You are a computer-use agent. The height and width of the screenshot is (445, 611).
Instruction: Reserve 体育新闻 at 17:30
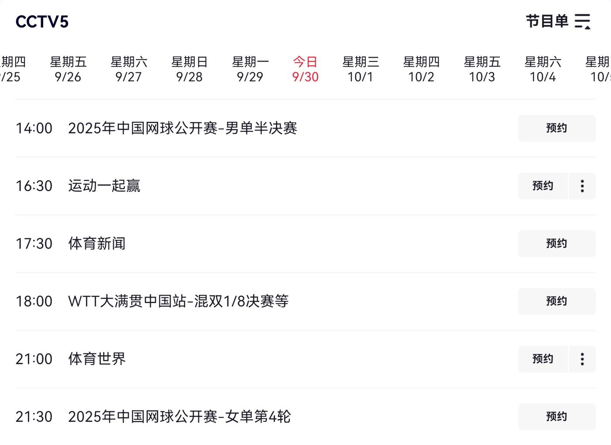(x=556, y=244)
